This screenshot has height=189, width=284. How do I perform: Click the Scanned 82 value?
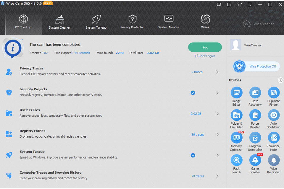46,53
